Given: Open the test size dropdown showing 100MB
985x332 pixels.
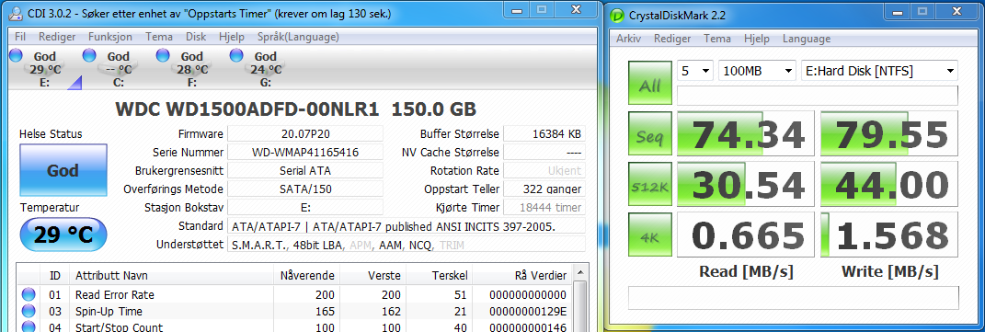Looking at the screenshot, I should [758, 71].
